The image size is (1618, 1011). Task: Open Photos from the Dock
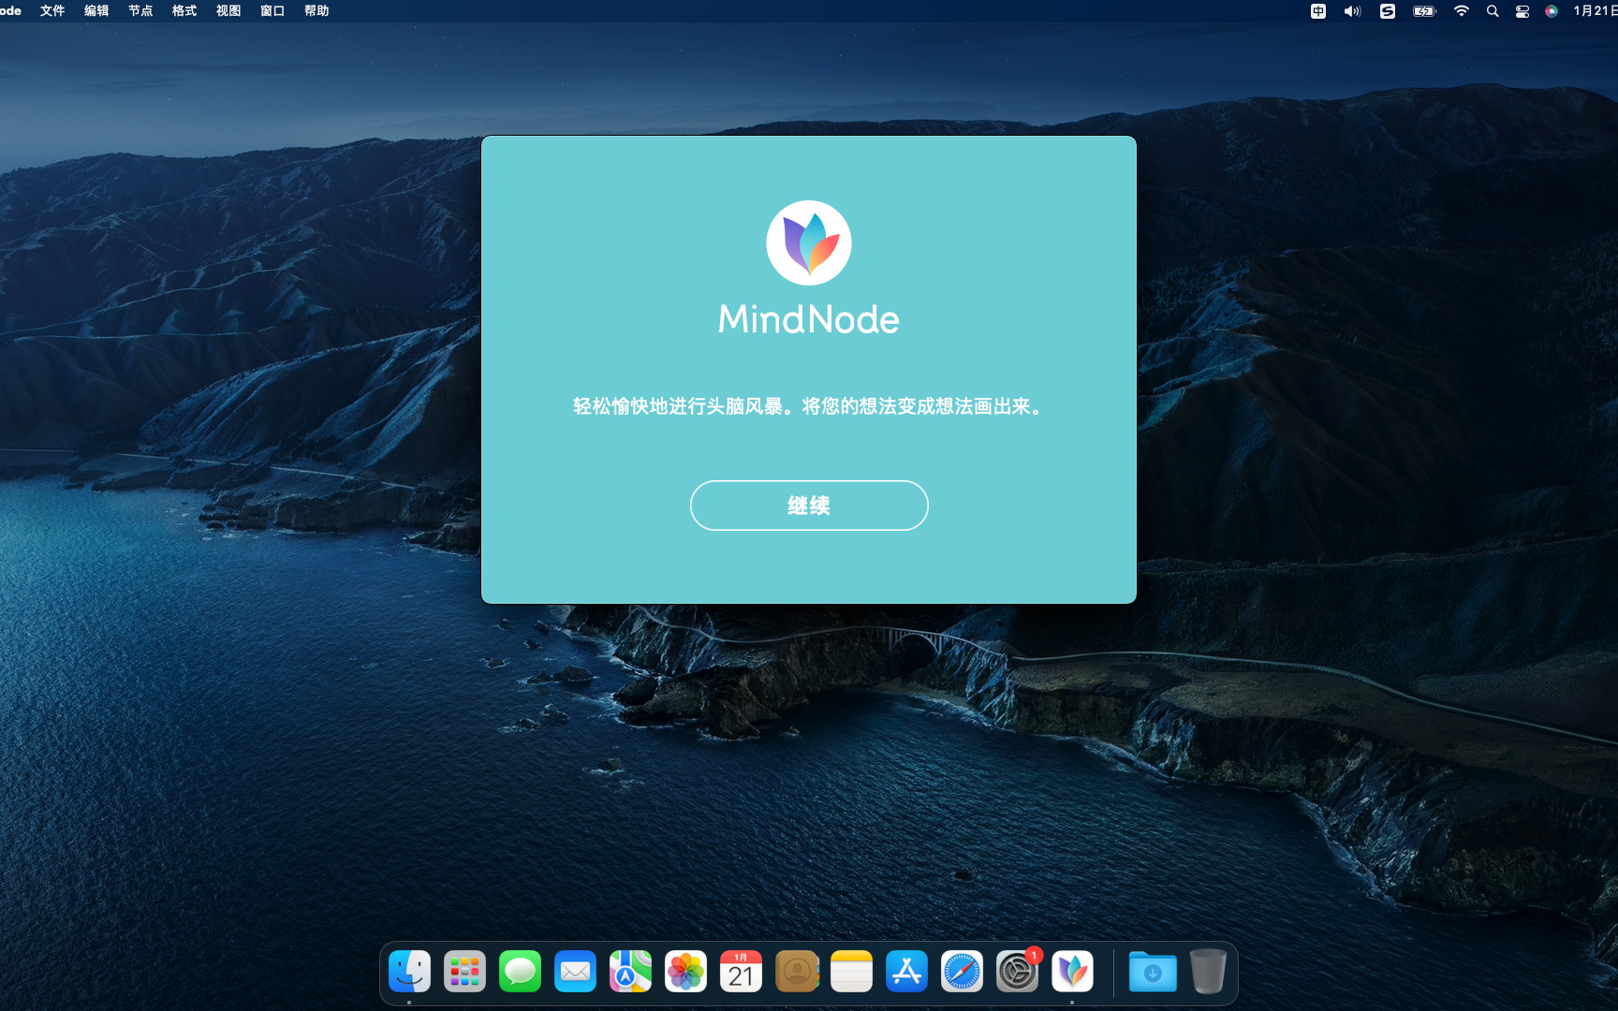pyautogui.click(x=685, y=972)
